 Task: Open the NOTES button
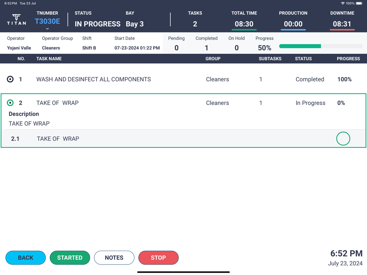114,258
